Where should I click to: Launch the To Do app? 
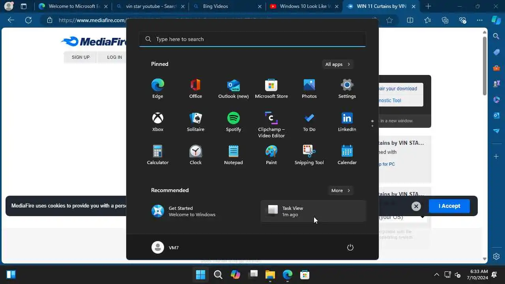[309, 121]
